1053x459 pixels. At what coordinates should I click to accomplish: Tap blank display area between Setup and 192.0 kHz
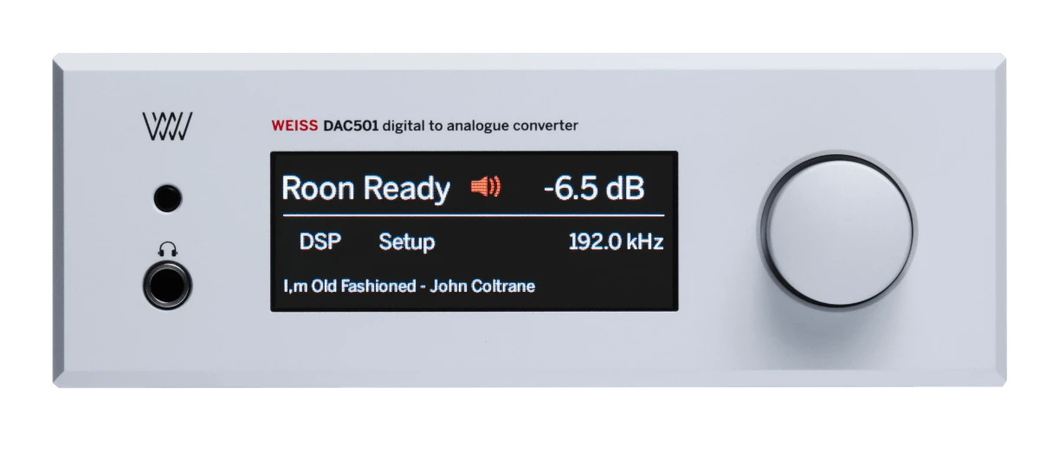[x=501, y=243]
